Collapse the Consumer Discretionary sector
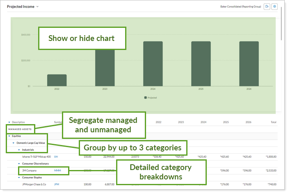This screenshot has width=288, height=195. (18, 163)
